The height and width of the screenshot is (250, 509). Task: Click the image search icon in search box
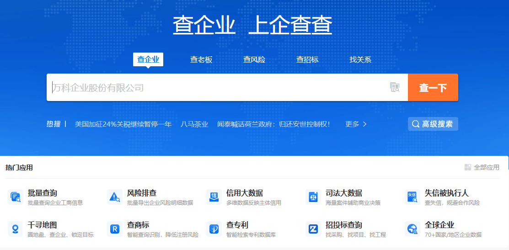pos(395,87)
